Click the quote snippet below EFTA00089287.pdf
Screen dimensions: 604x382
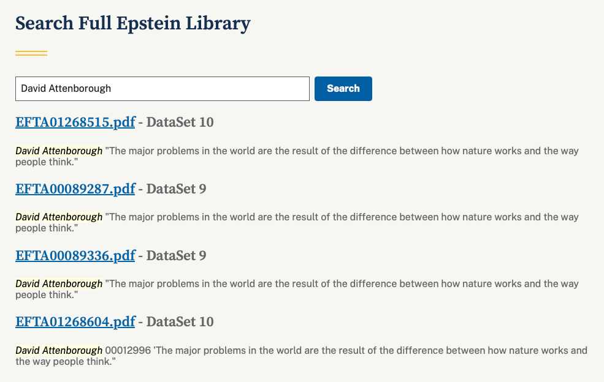(341, 217)
